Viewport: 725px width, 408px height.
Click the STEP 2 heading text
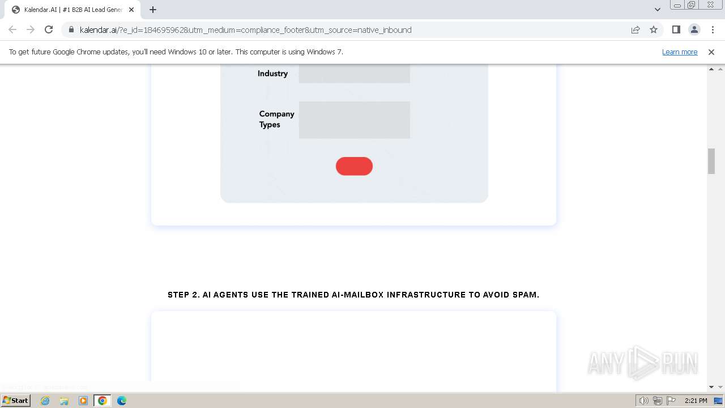tap(353, 295)
